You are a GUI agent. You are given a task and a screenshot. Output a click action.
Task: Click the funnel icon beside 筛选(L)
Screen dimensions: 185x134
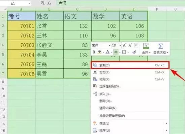(x=95, y=123)
